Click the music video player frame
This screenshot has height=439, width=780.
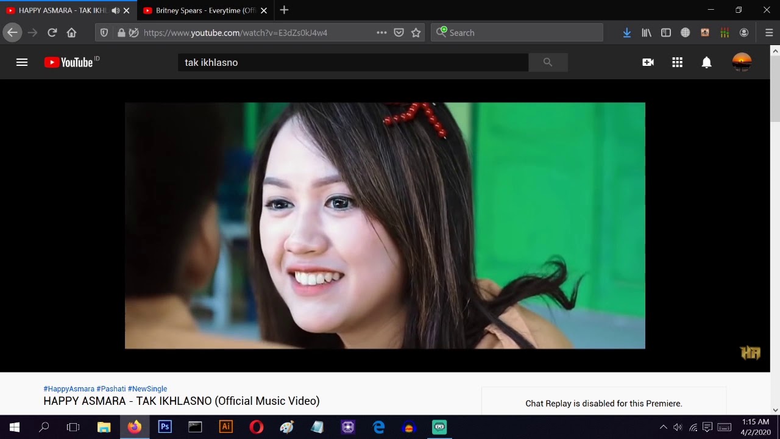pos(385,226)
